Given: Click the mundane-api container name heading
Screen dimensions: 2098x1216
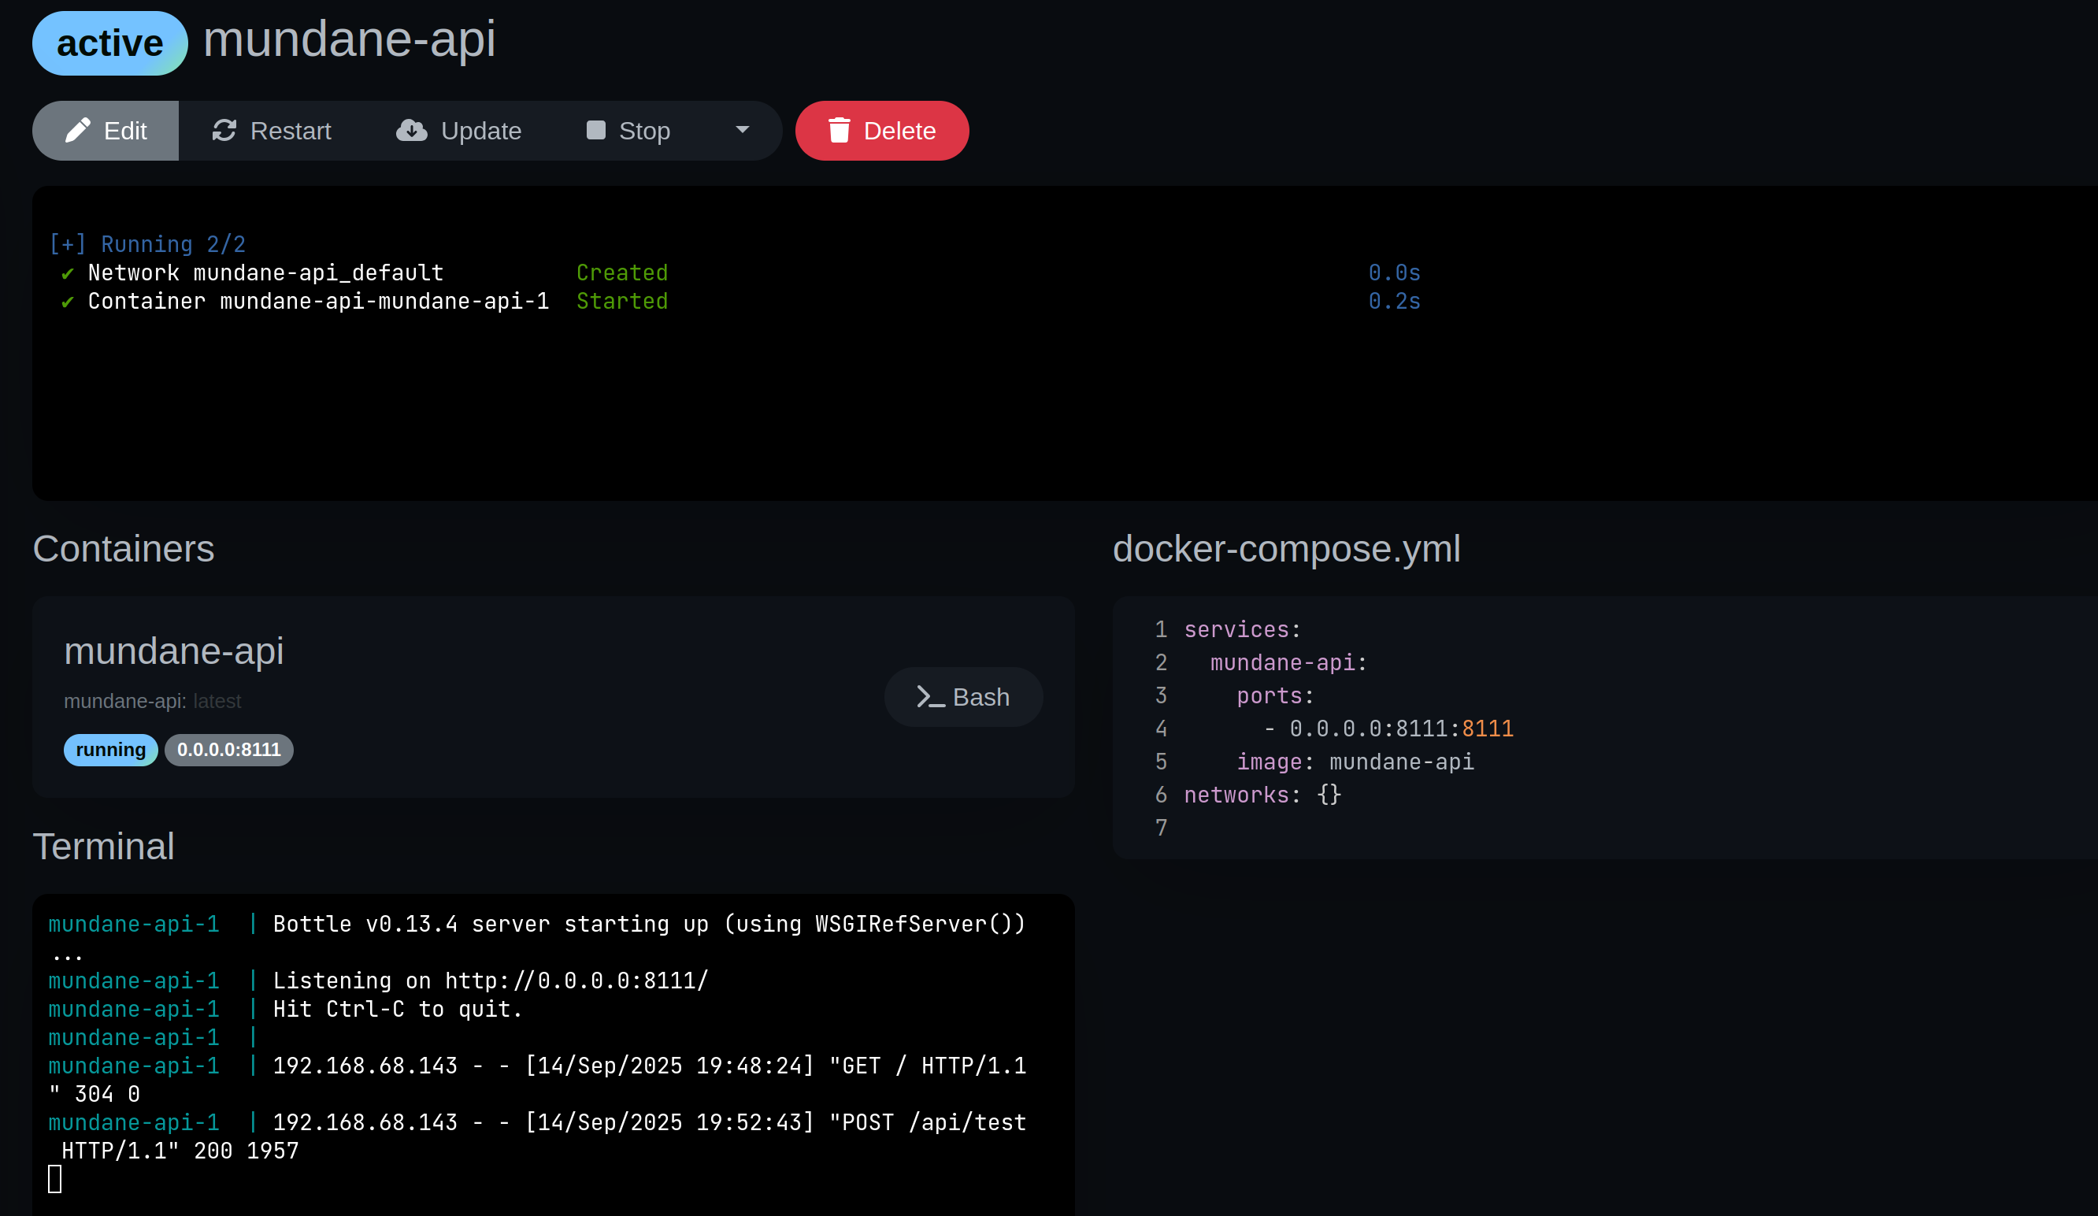Looking at the screenshot, I should [174, 651].
